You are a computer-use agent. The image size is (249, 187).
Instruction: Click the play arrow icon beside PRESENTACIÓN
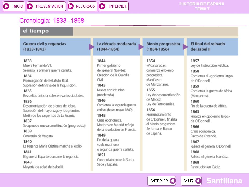click(x=30, y=6)
